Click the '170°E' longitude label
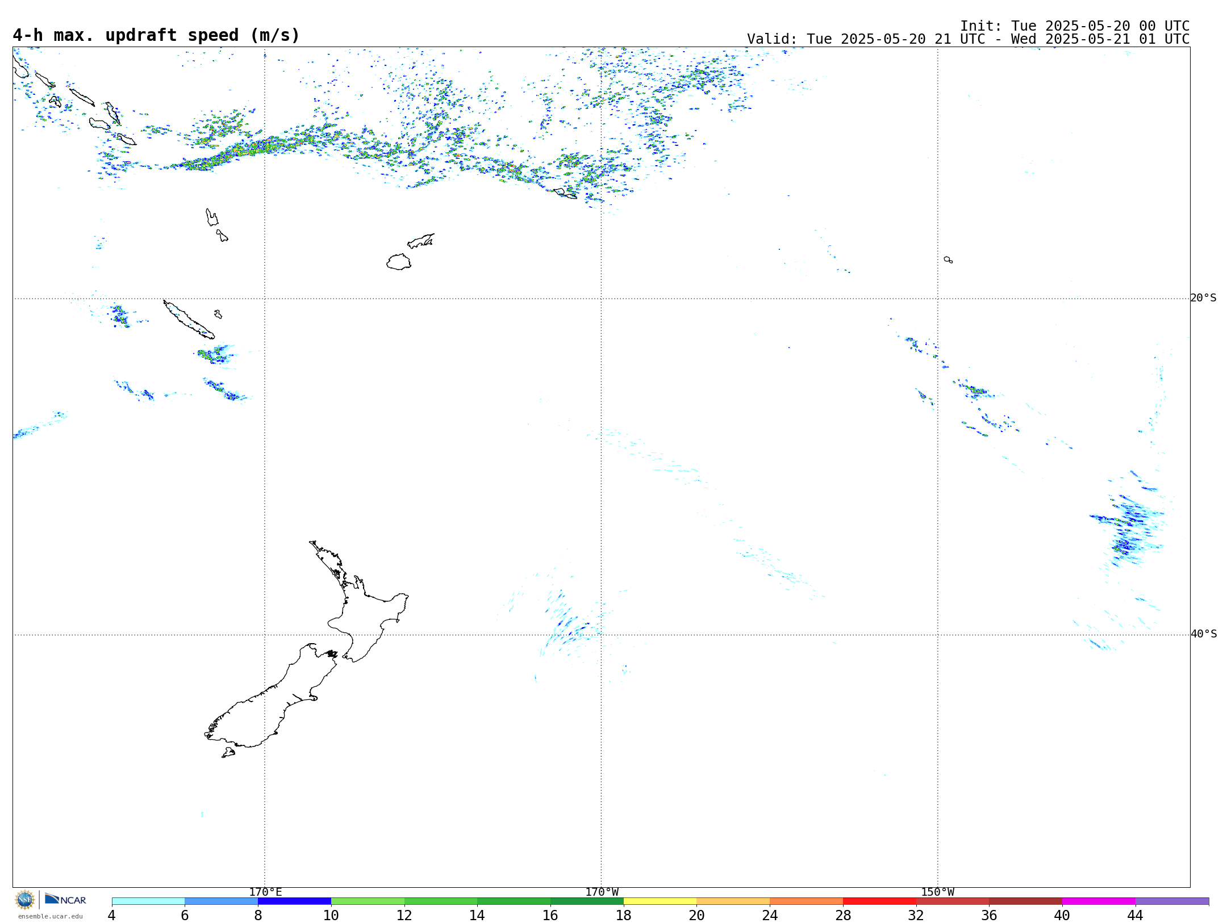1227x923 pixels. (x=265, y=892)
